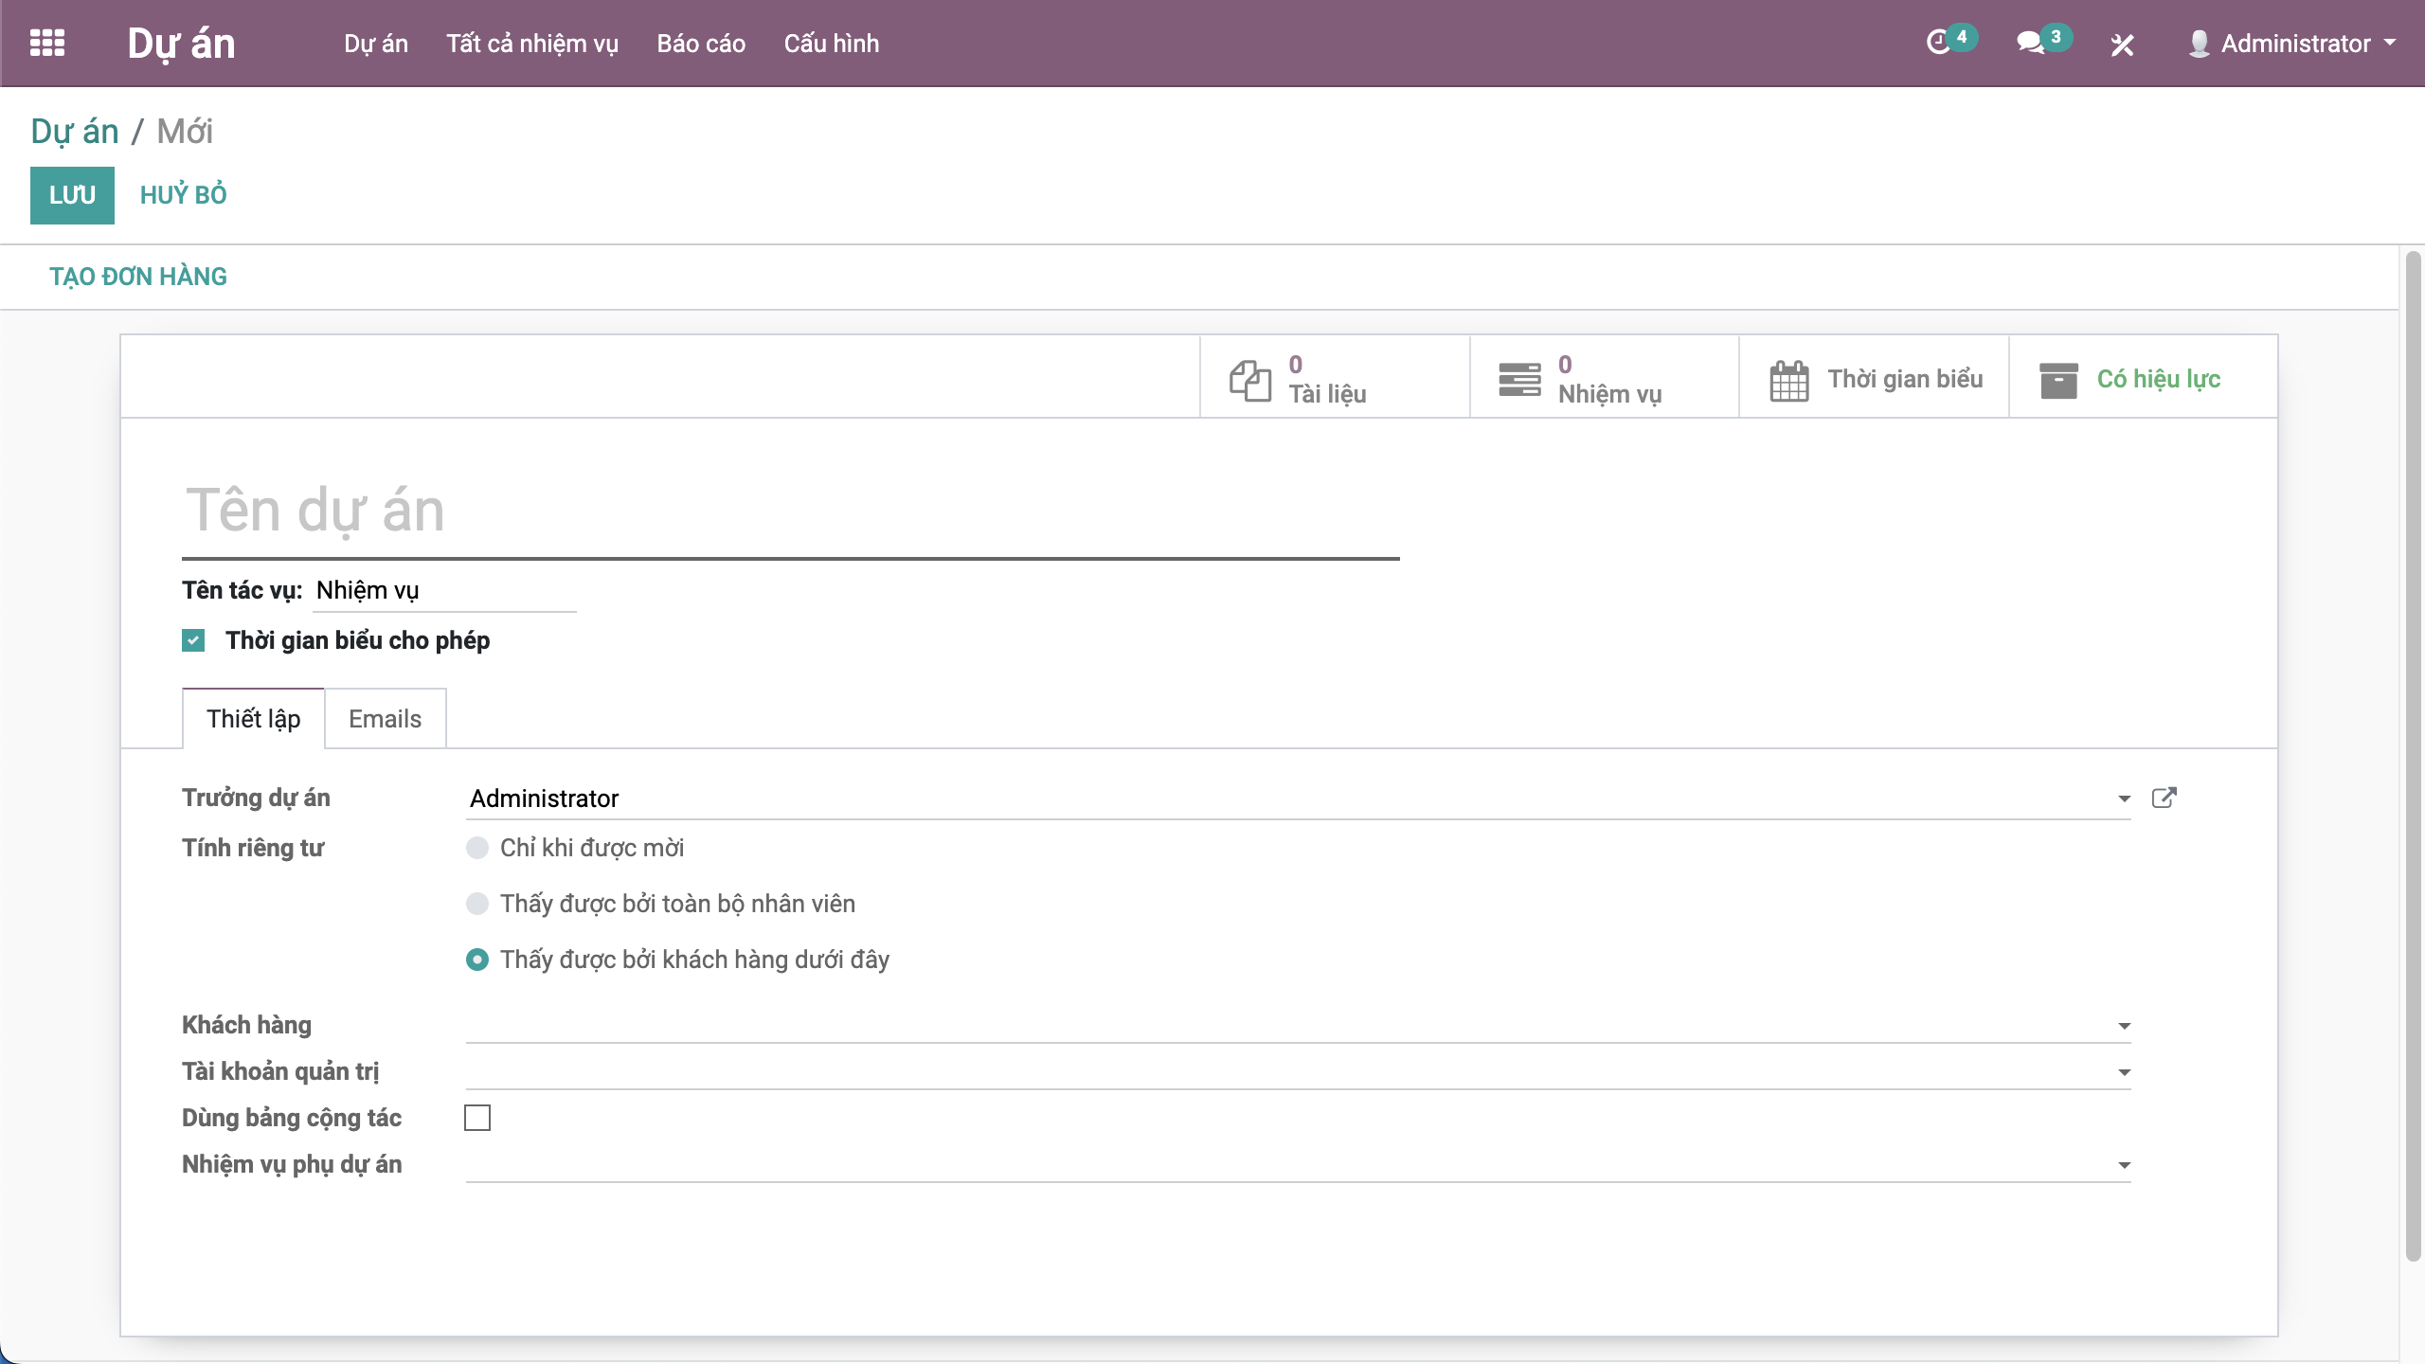Viewport: 2425px width, 1364px height.
Task: Open Thời gian biểu calendar icon
Action: point(1789,380)
